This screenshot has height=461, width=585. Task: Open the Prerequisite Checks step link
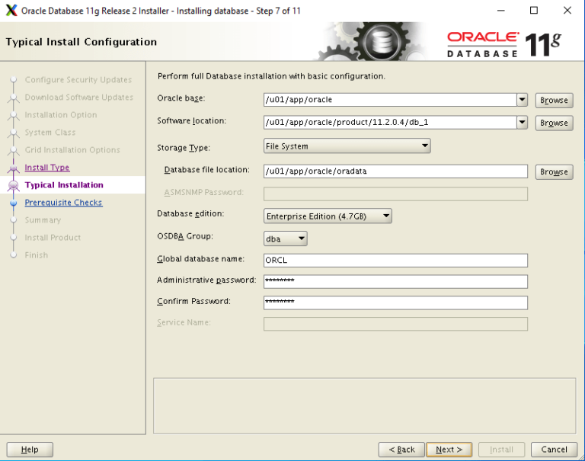63,203
